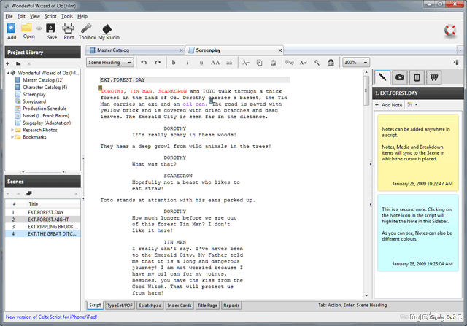Convert text to uppercase AA
The width and height of the screenshot is (467, 326).
point(215,63)
